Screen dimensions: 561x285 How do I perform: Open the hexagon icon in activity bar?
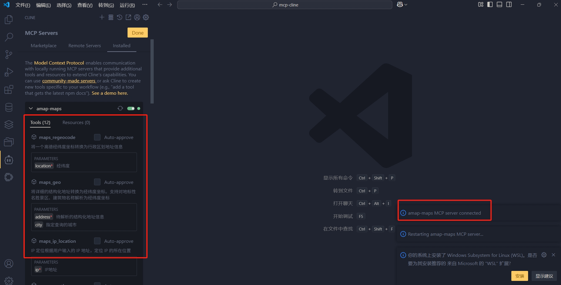(x=9, y=177)
